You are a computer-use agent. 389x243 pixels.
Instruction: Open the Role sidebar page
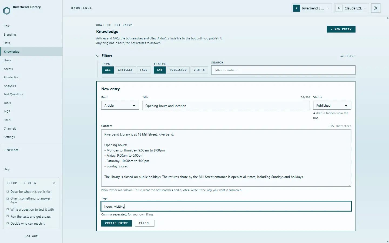tap(31, 26)
